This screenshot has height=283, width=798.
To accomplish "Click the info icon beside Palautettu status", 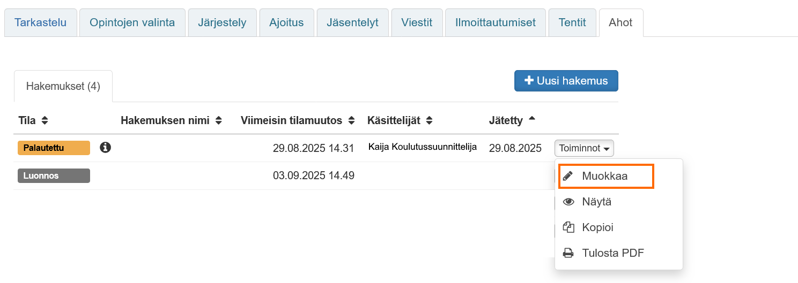I will pos(106,147).
